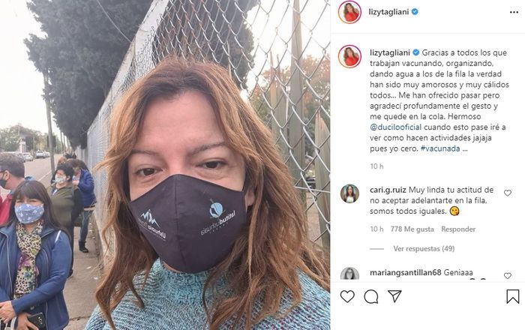Like the post with the heart icon

tap(347, 296)
